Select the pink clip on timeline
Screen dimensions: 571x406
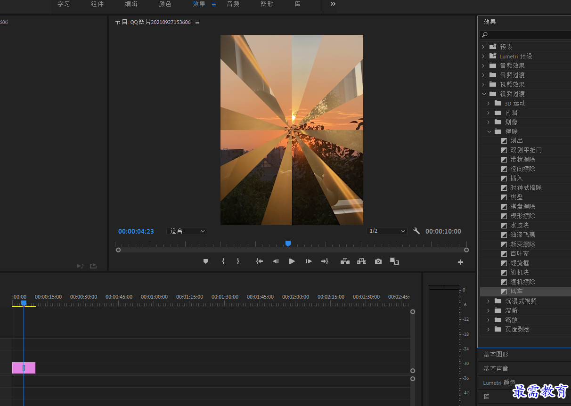(24, 368)
